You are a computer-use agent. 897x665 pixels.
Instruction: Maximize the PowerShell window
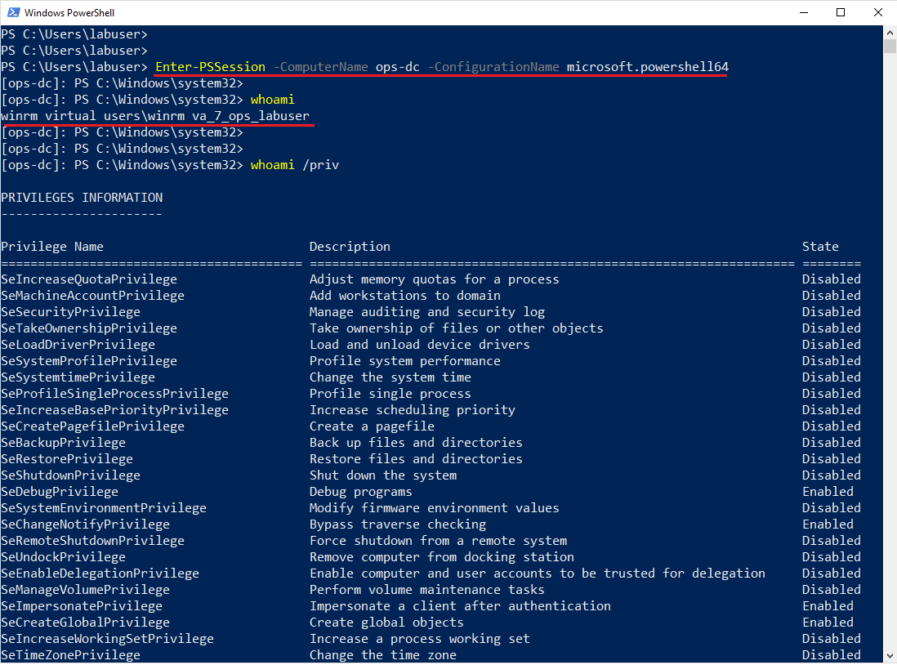click(841, 12)
